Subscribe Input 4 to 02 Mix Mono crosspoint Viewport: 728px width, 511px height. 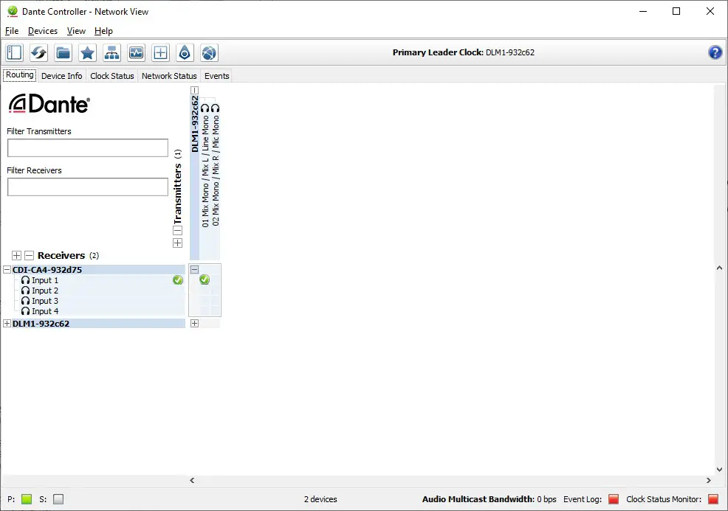click(215, 311)
